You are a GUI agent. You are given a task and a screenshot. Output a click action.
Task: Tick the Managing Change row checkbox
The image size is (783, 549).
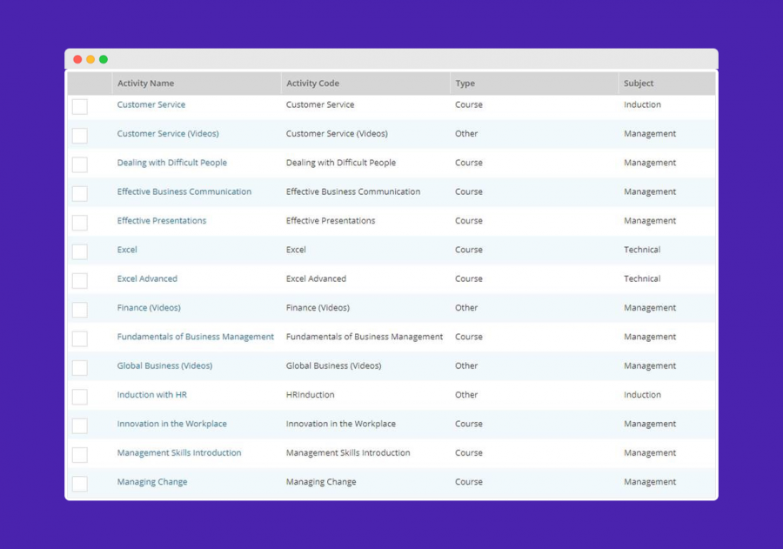click(x=80, y=484)
